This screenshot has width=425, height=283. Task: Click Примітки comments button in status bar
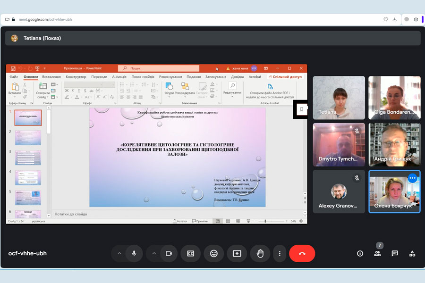pyautogui.click(x=200, y=221)
